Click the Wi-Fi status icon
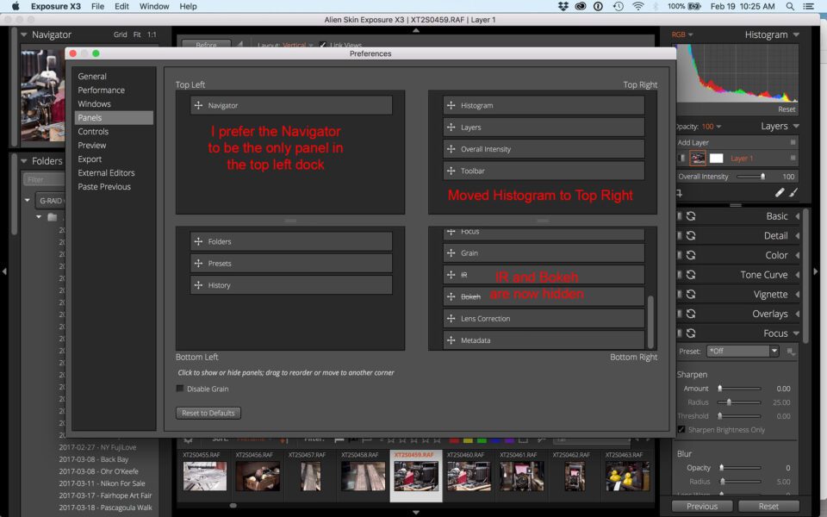Image resolution: width=827 pixels, height=517 pixels. click(638, 6)
